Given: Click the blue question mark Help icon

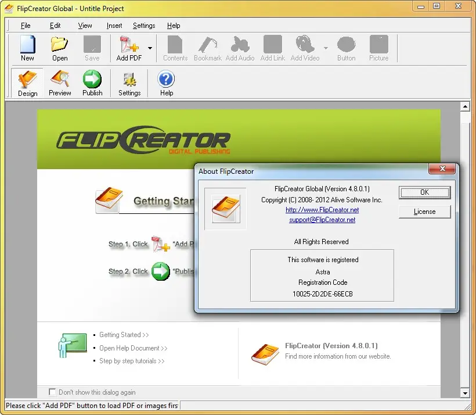Looking at the screenshot, I should click(x=167, y=83).
